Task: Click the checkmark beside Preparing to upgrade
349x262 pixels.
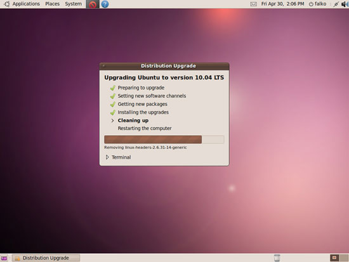Action: click(112, 88)
